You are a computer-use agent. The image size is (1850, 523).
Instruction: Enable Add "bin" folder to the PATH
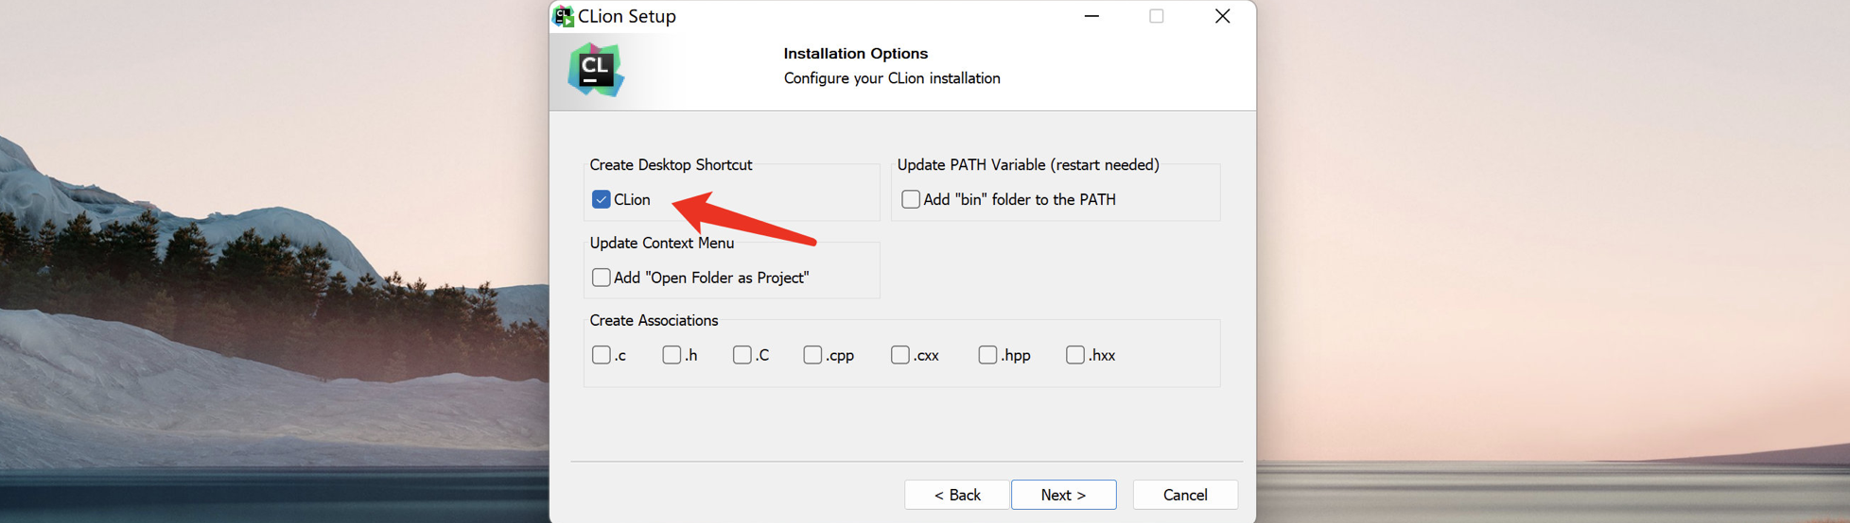(911, 199)
